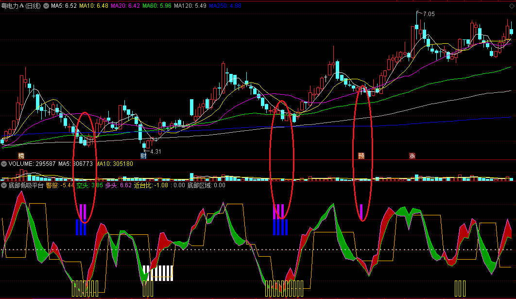Select the MA120: 5.49 label
The width and height of the screenshot is (516, 299).
click(x=190, y=6)
